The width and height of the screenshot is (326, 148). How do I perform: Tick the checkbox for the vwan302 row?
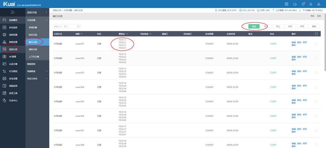(316, 58)
